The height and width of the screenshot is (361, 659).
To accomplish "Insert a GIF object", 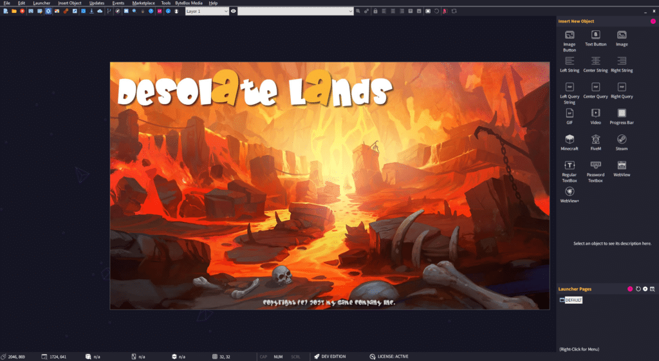I will coord(570,117).
